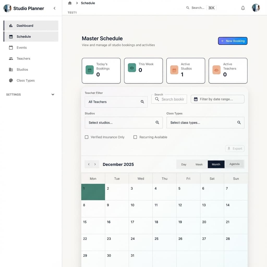Collapse the sidebar with the chevron
The width and height of the screenshot is (267, 267).
pyautogui.click(x=54, y=8)
